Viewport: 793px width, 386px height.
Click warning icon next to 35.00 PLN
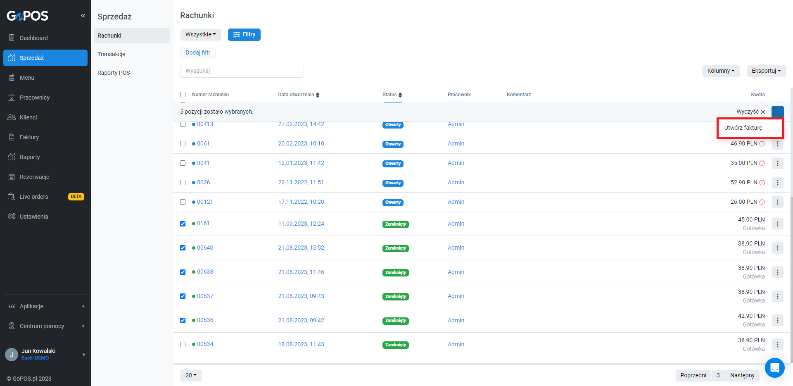pyautogui.click(x=762, y=163)
